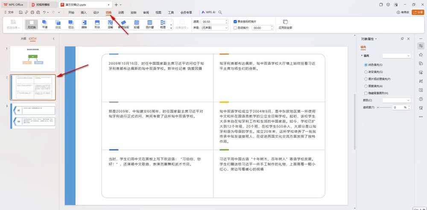Switch to the 动画 ribbon tab
This screenshot has width=427, height=210.
pos(121,12)
